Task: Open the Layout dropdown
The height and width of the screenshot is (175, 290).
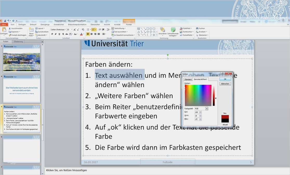Action: point(40,28)
